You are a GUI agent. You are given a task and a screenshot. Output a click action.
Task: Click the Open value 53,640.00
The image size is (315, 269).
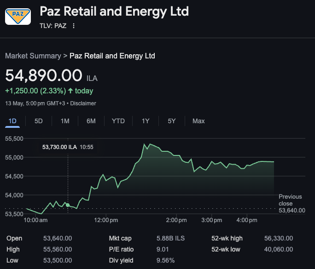(58, 238)
